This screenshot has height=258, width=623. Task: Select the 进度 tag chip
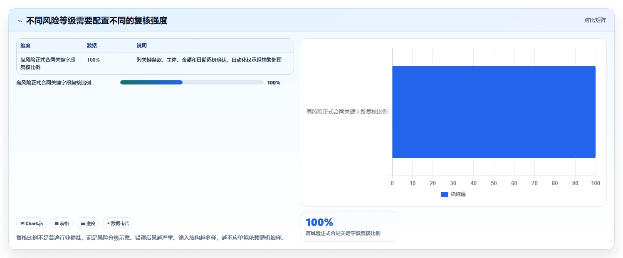pyautogui.click(x=88, y=223)
